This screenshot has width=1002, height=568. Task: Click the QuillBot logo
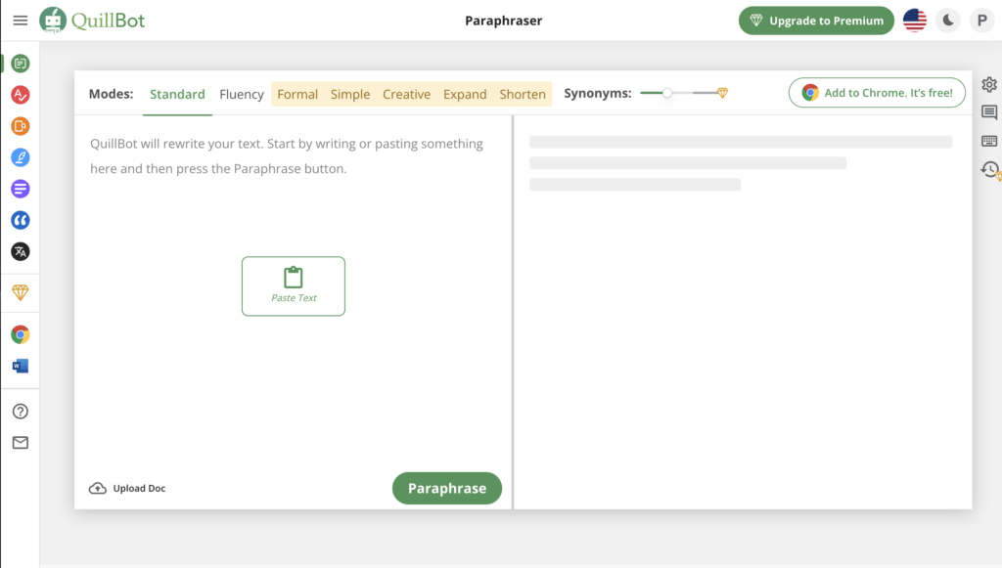tap(92, 21)
